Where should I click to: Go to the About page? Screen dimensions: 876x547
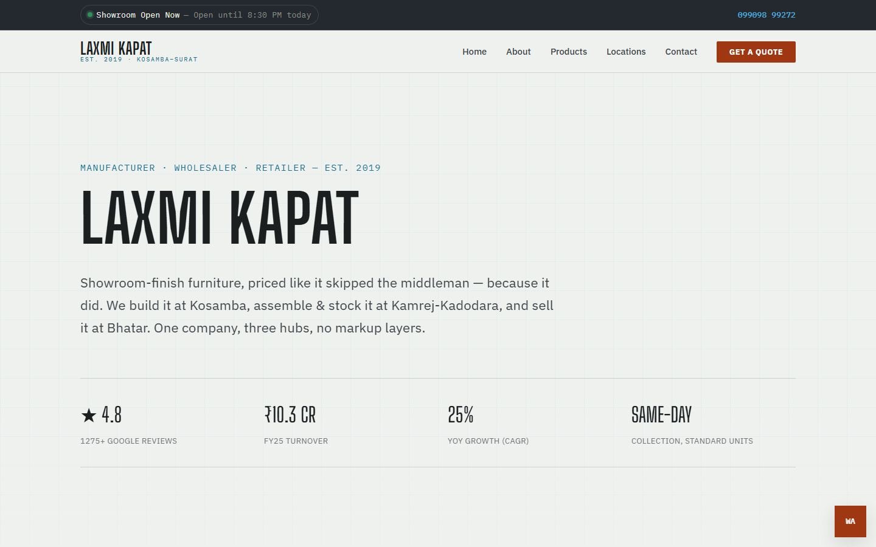click(x=518, y=52)
